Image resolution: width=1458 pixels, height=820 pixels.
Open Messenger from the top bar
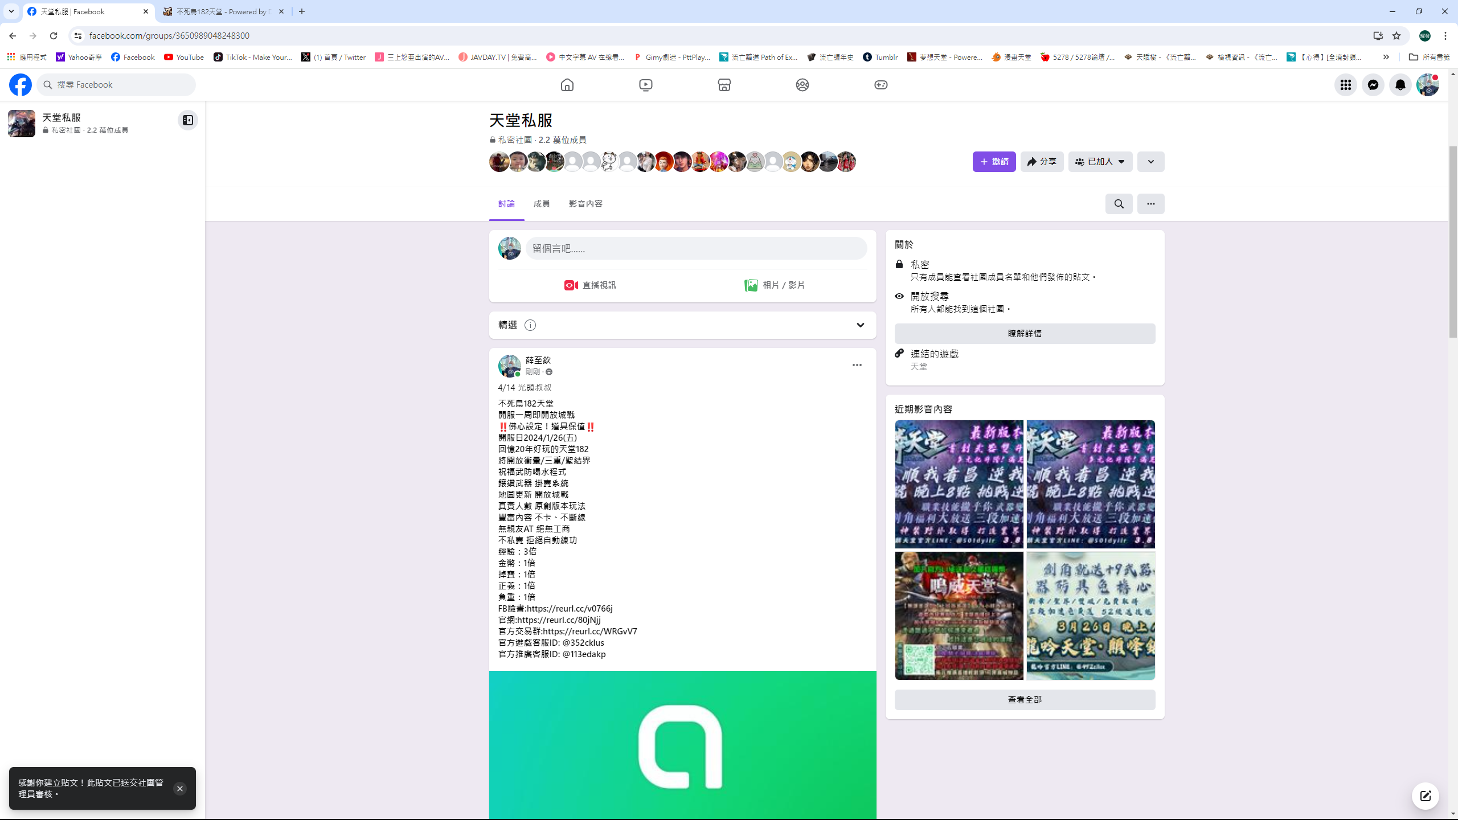1373,85
